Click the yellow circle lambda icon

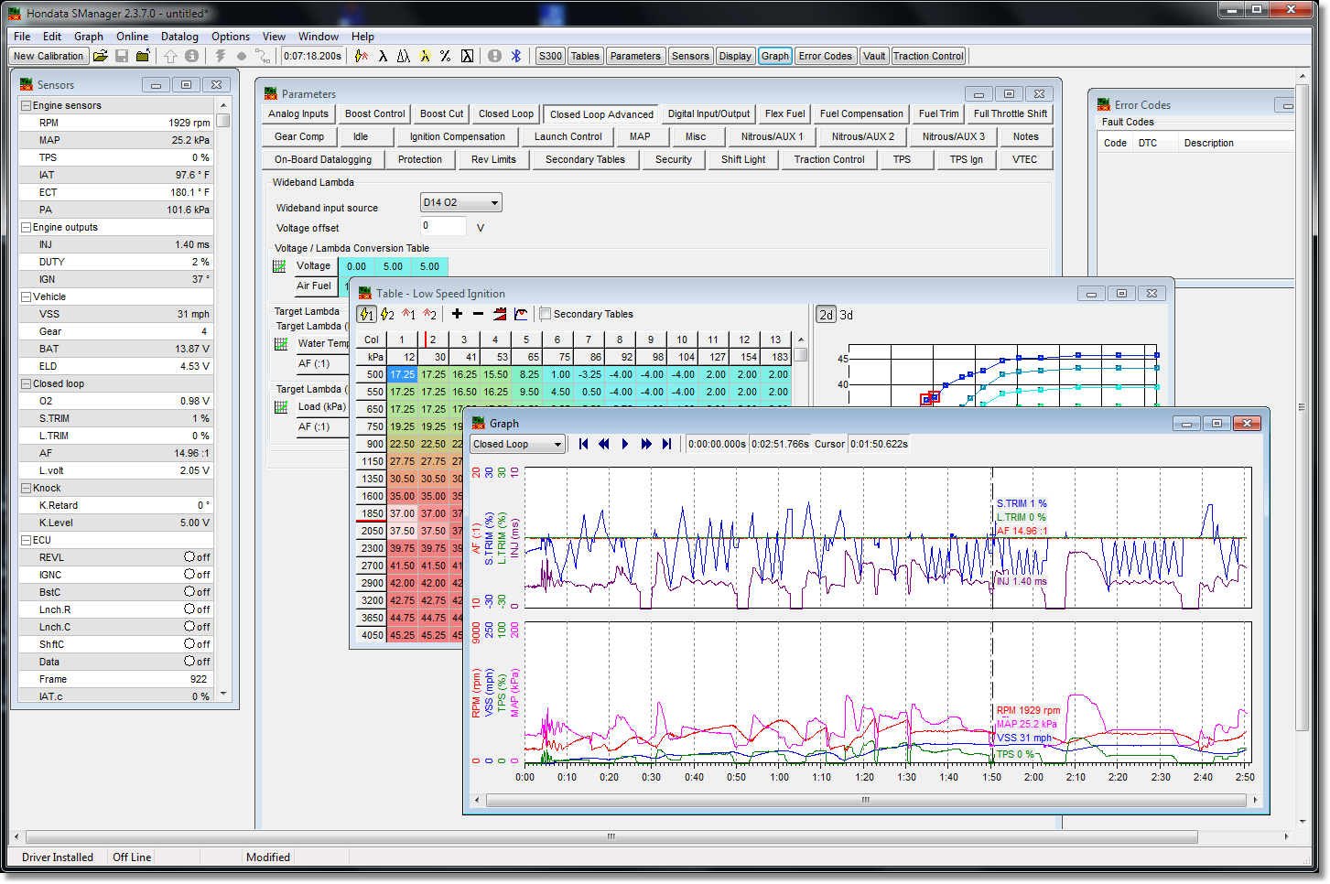click(425, 56)
